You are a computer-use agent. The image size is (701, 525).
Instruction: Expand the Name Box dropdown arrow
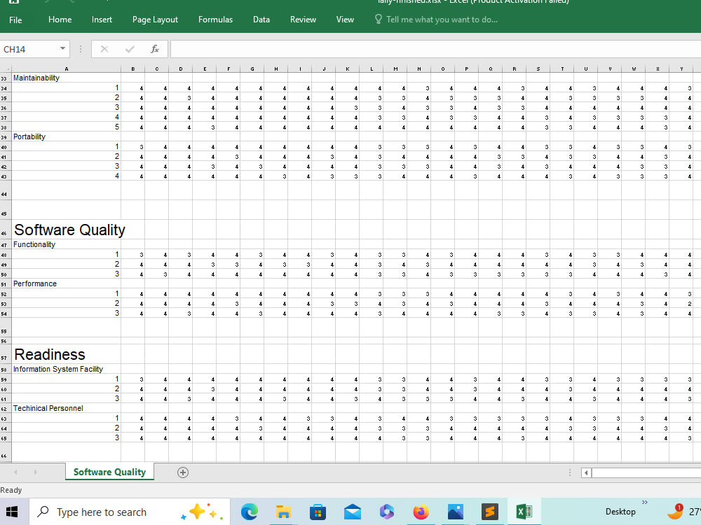coord(63,49)
